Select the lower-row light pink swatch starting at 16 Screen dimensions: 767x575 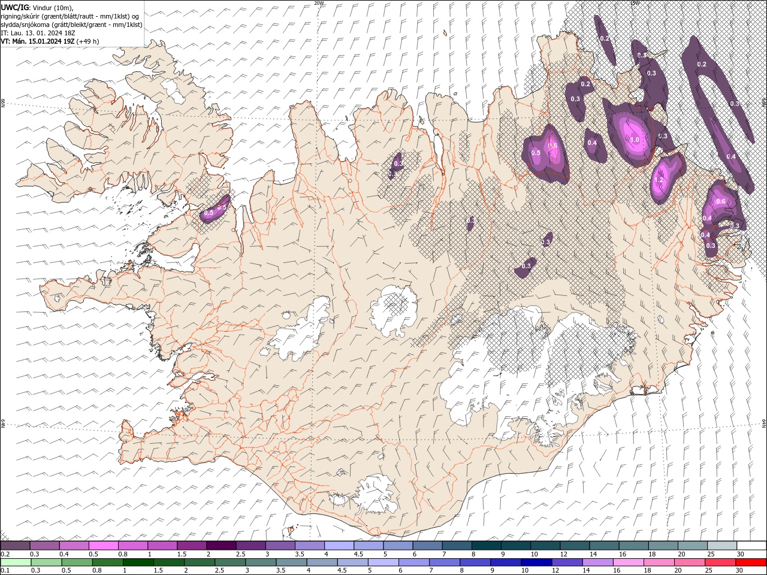(x=627, y=562)
